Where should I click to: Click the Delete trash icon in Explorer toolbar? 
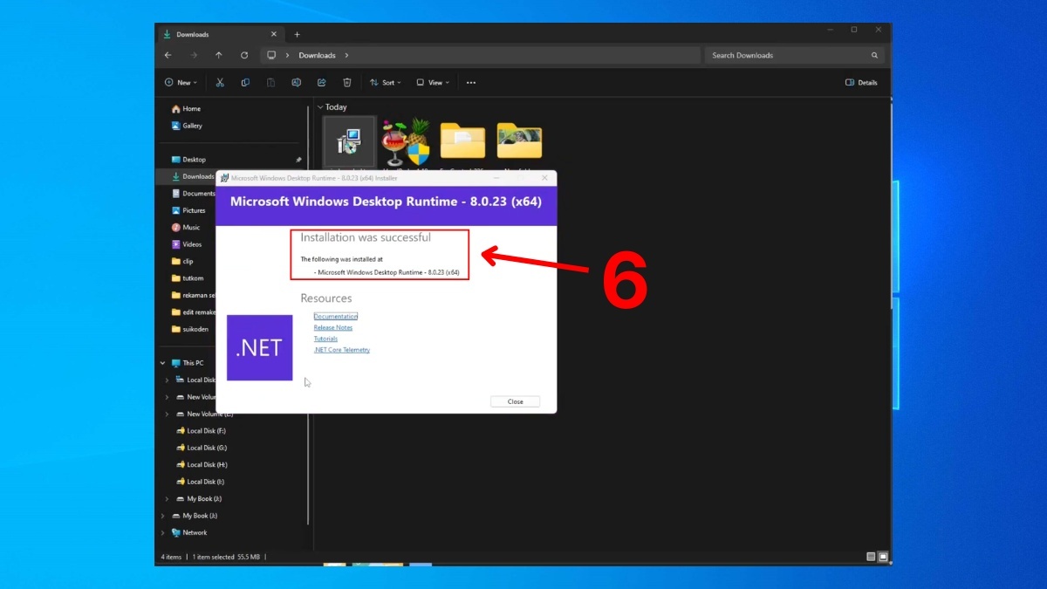pyautogui.click(x=346, y=82)
